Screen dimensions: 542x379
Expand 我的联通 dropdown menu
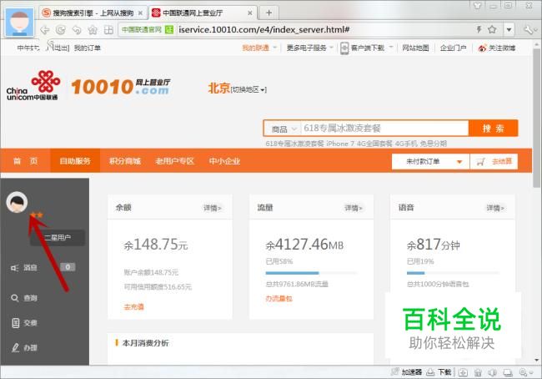click(259, 48)
